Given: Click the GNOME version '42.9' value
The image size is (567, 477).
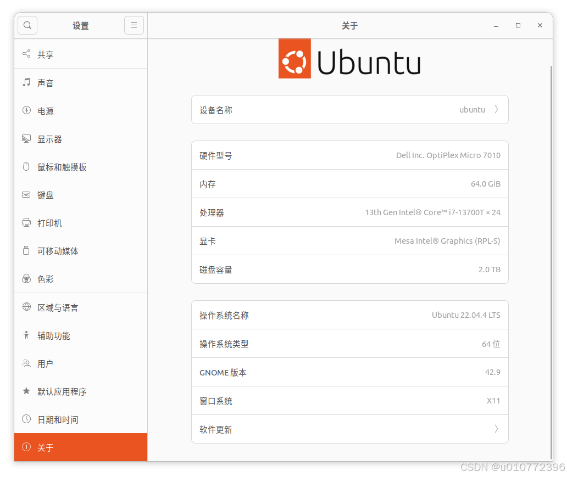Looking at the screenshot, I should 492,372.
